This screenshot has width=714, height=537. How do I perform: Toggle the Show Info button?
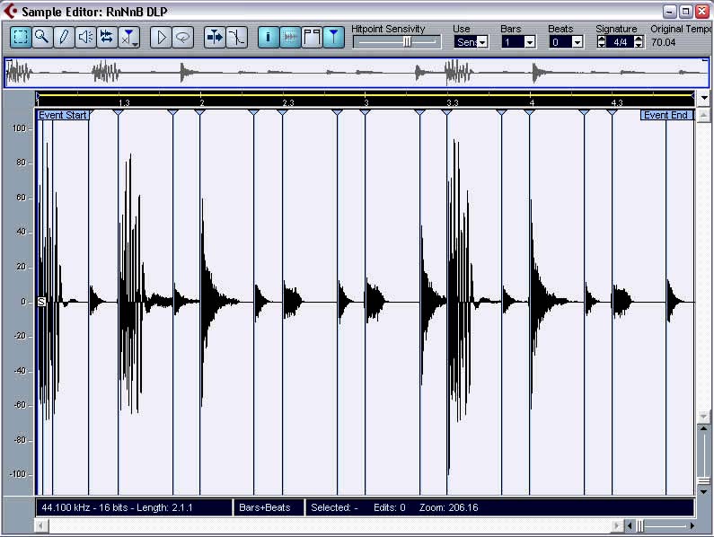point(268,37)
